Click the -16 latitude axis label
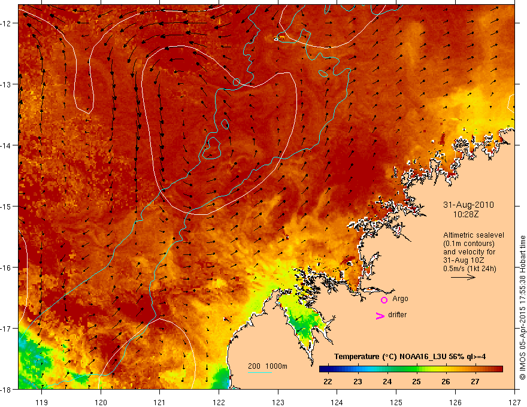The image size is (527, 407). pos(6,268)
